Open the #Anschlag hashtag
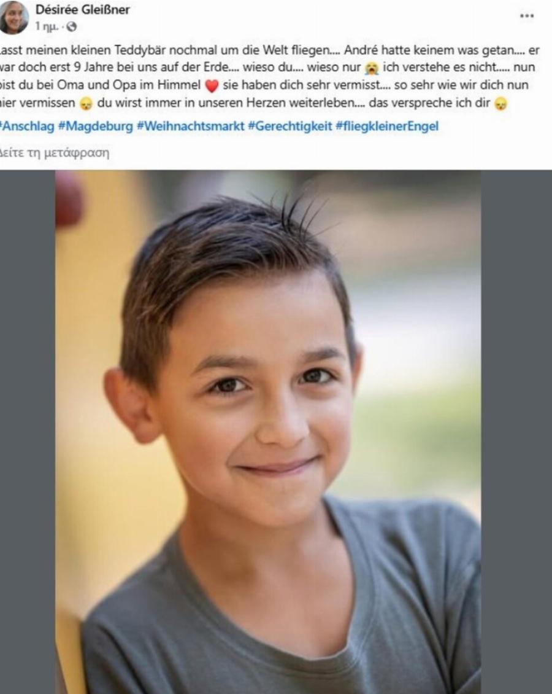 click(27, 126)
